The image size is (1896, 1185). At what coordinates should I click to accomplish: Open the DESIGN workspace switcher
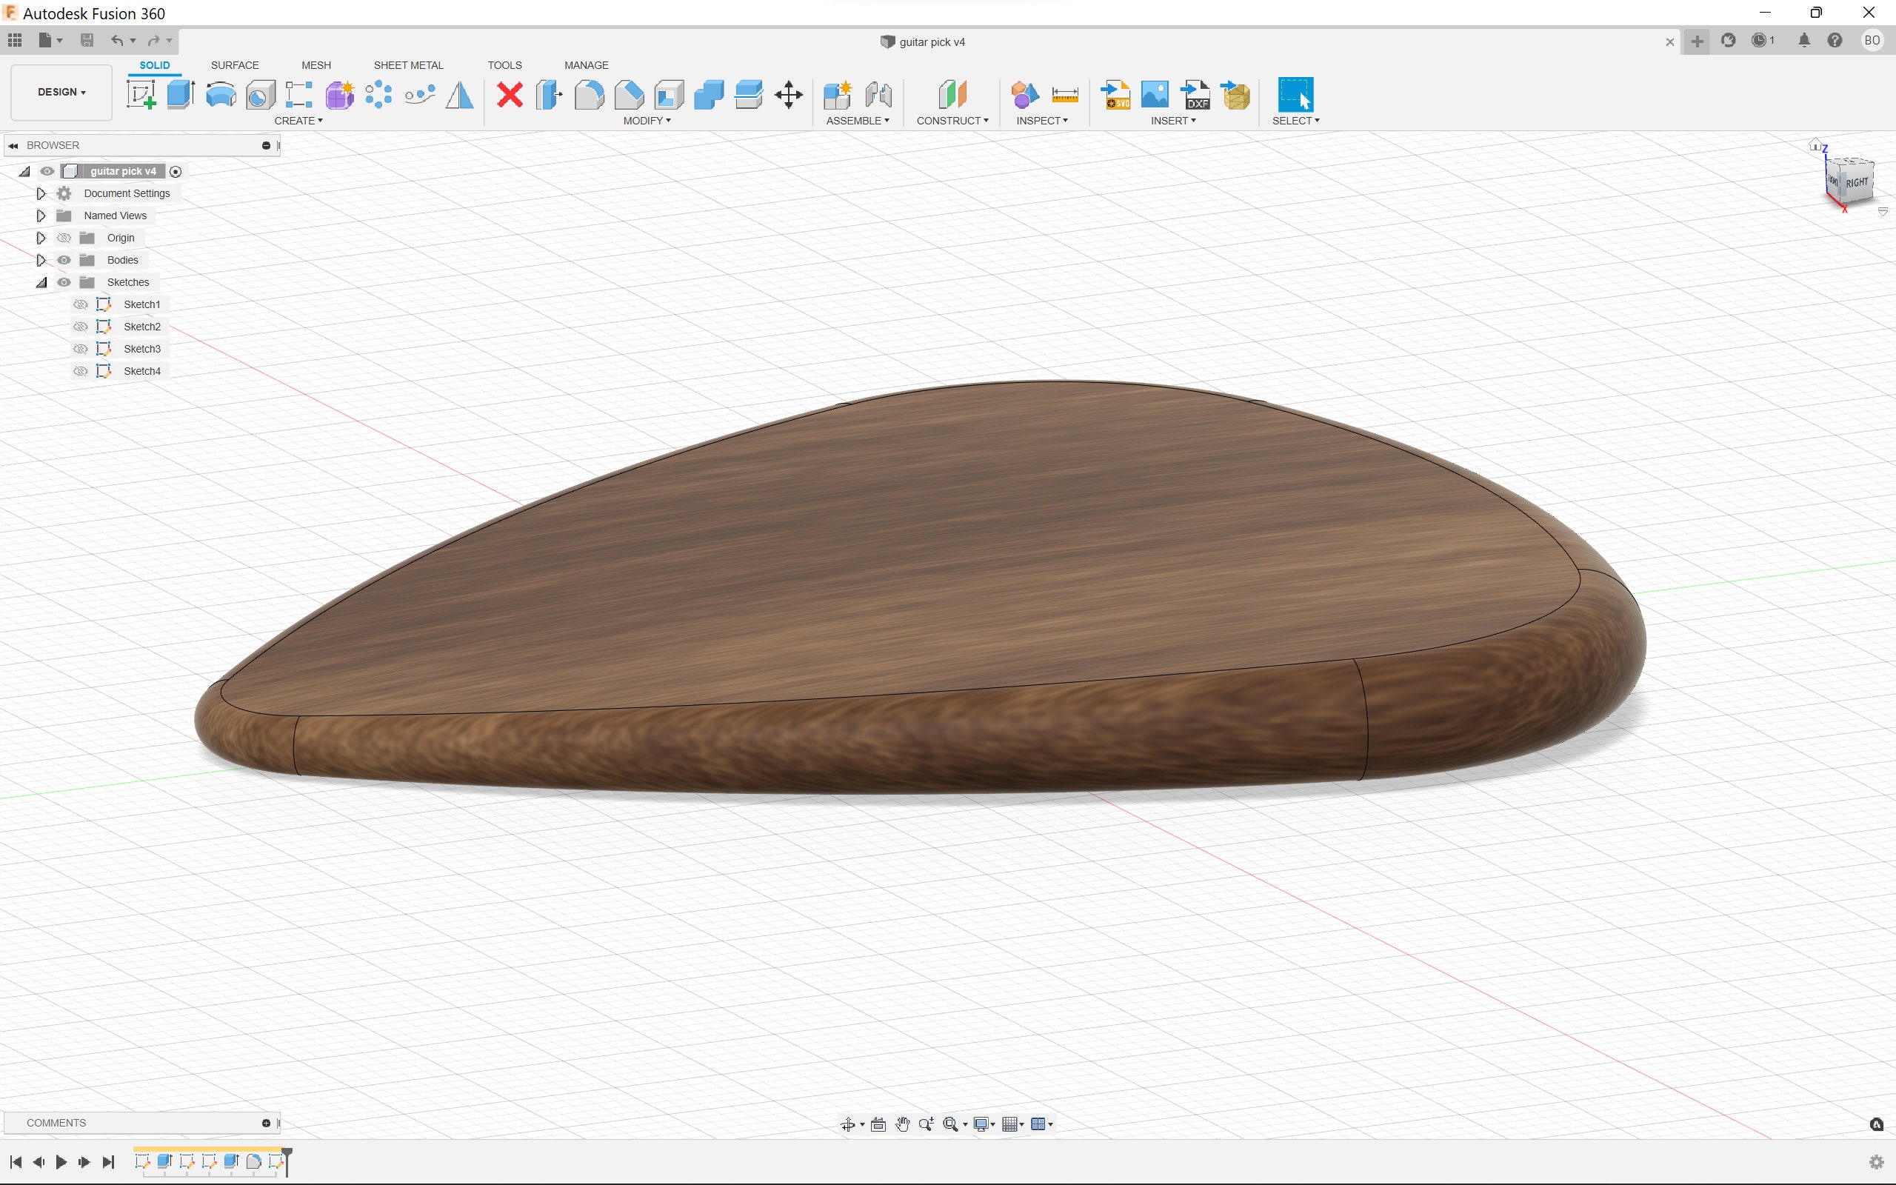pos(60,92)
